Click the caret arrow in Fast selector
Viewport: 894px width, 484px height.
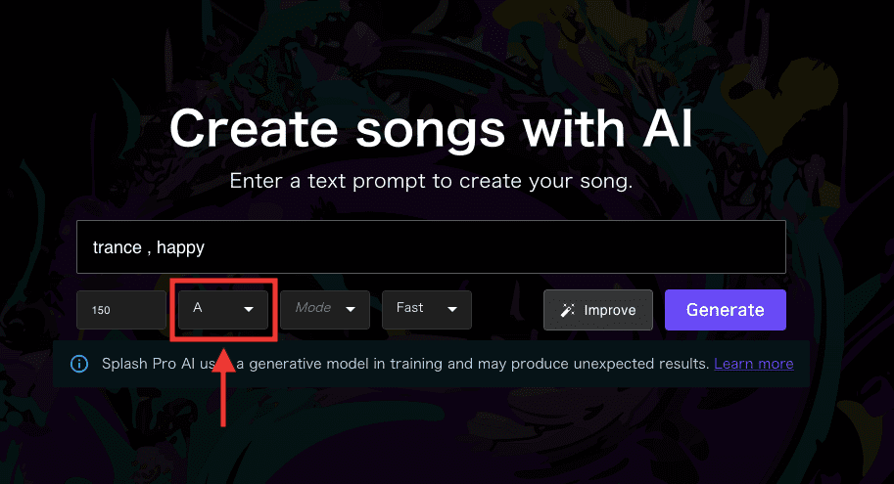coord(452,309)
